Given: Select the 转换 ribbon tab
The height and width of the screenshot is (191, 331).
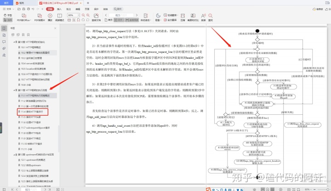Looking at the screenshot, I should tap(106, 9).
